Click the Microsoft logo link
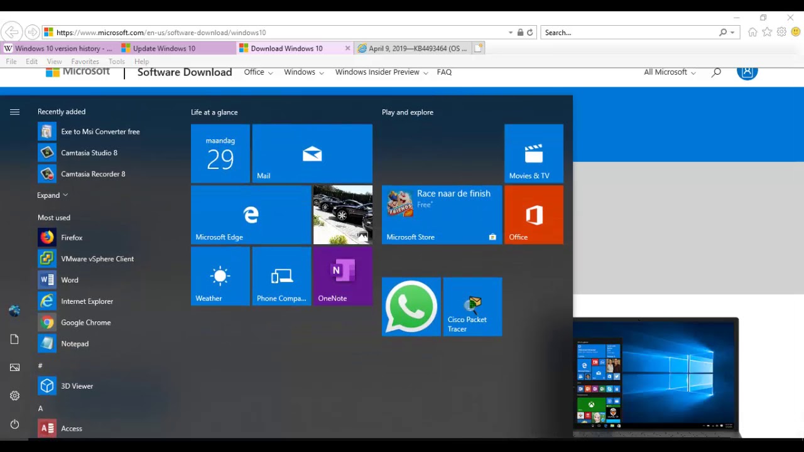Viewport: 804px width, 452px height. pos(78,72)
